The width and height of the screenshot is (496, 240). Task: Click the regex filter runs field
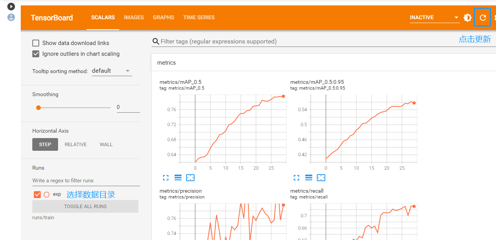[86, 180]
